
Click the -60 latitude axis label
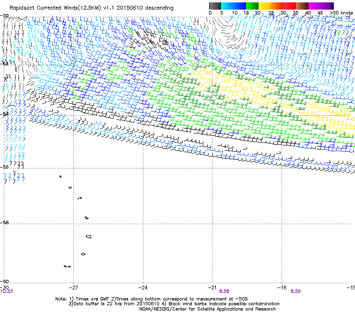pyautogui.click(x=4, y=281)
